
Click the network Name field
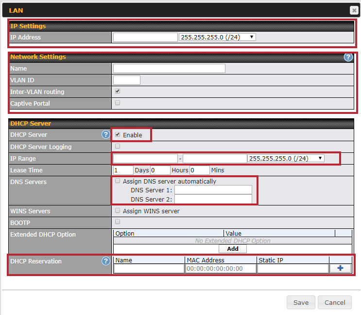pos(169,69)
